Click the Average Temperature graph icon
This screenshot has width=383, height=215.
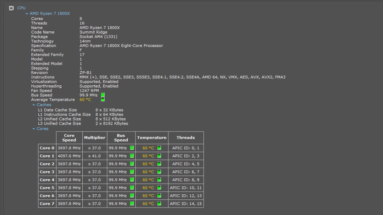tap(103, 99)
